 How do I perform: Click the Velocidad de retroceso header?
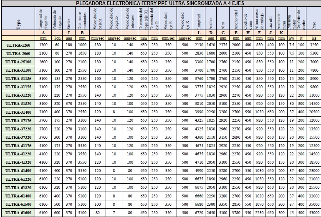click(130, 18)
